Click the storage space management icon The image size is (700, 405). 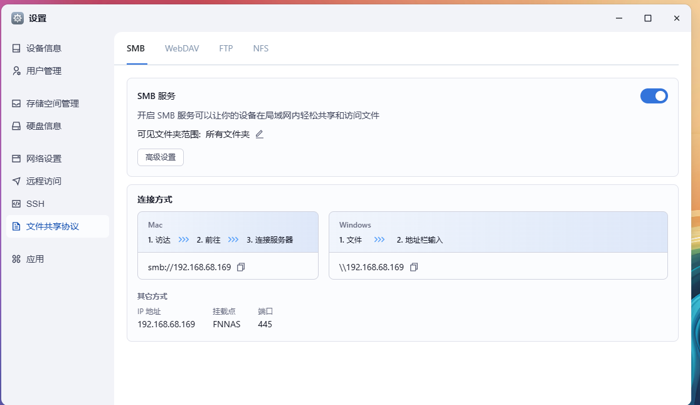(16, 103)
